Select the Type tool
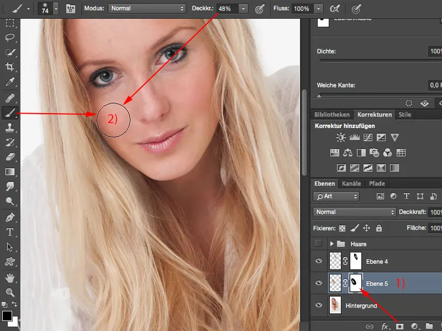Image resolution: width=442 pixels, height=331 pixels. point(10,232)
